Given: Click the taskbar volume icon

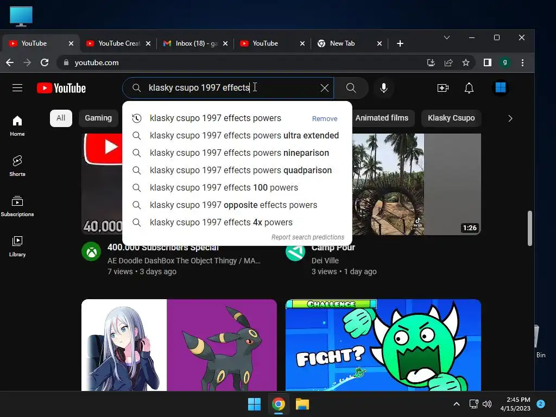Looking at the screenshot, I should pyautogui.click(x=487, y=404).
